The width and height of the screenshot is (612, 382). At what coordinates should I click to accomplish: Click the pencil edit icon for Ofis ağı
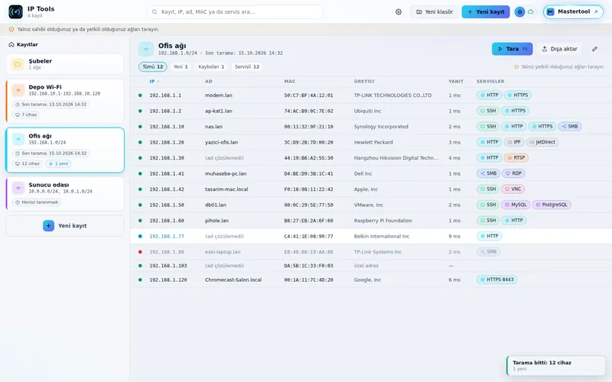tap(594, 49)
